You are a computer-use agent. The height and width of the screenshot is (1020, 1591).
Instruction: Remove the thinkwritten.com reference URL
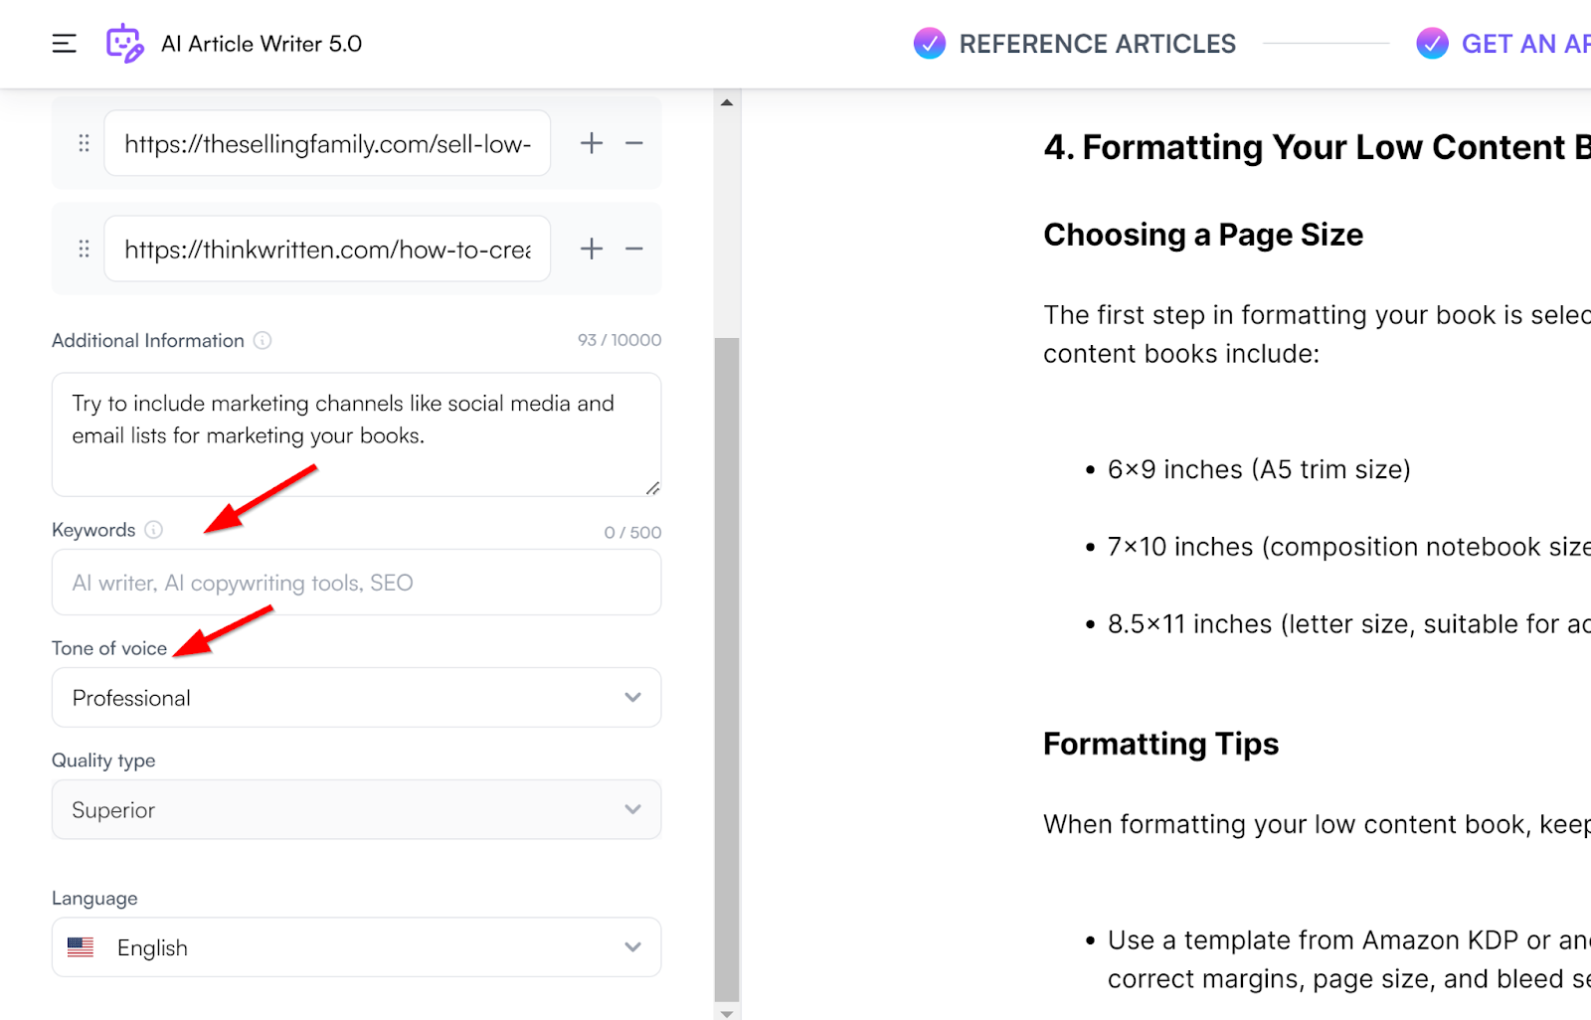[634, 249]
